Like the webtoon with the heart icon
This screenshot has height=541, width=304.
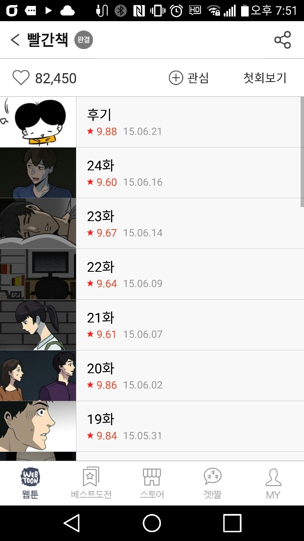[x=21, y=78]
